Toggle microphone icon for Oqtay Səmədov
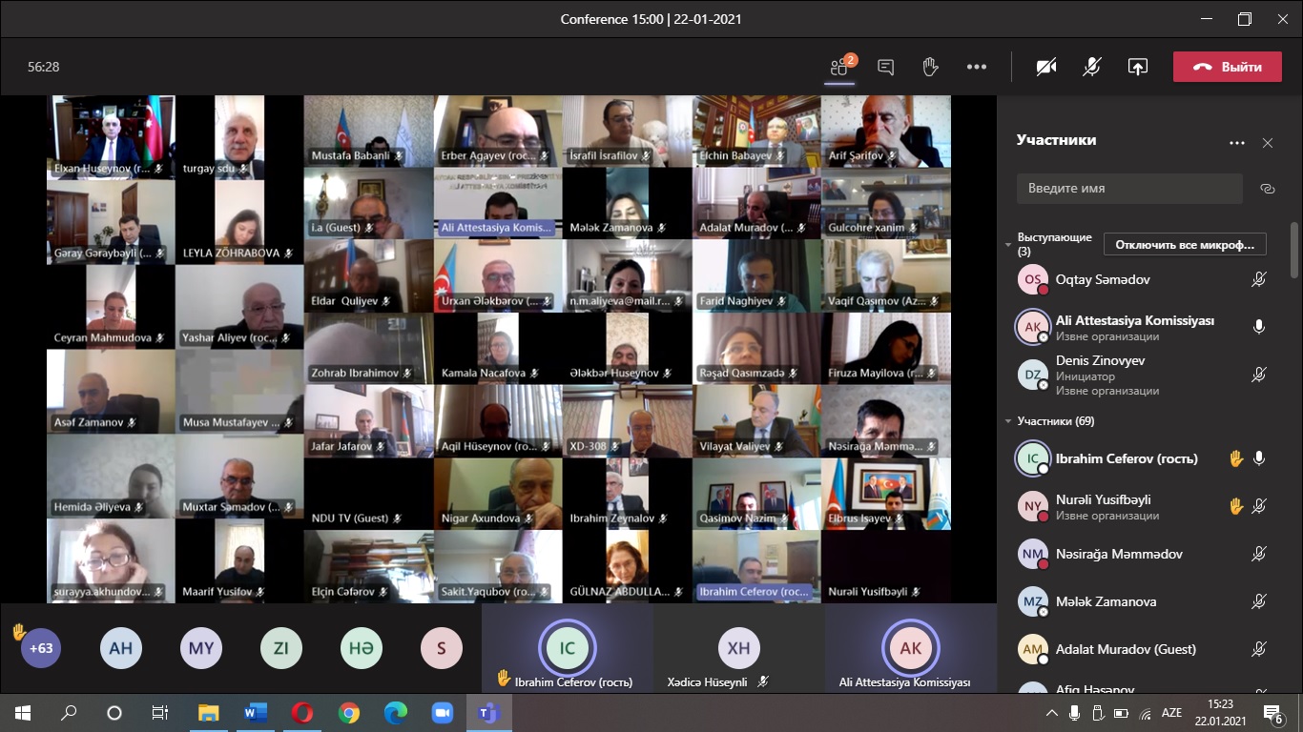 click(x=1259, y=279)
